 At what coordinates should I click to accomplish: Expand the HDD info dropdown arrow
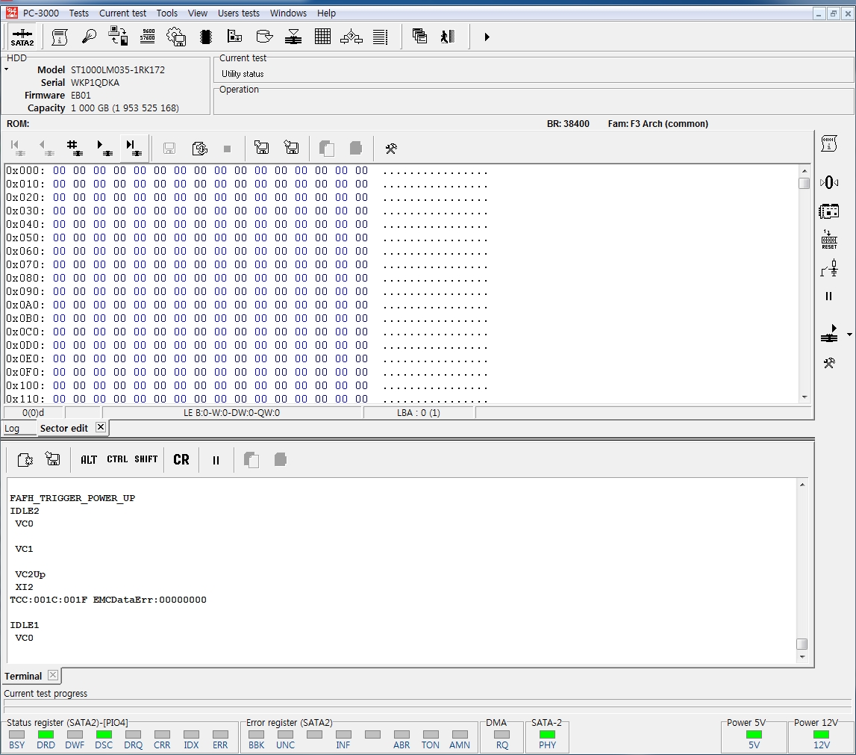pyautogui.click(x=7, y=69)
